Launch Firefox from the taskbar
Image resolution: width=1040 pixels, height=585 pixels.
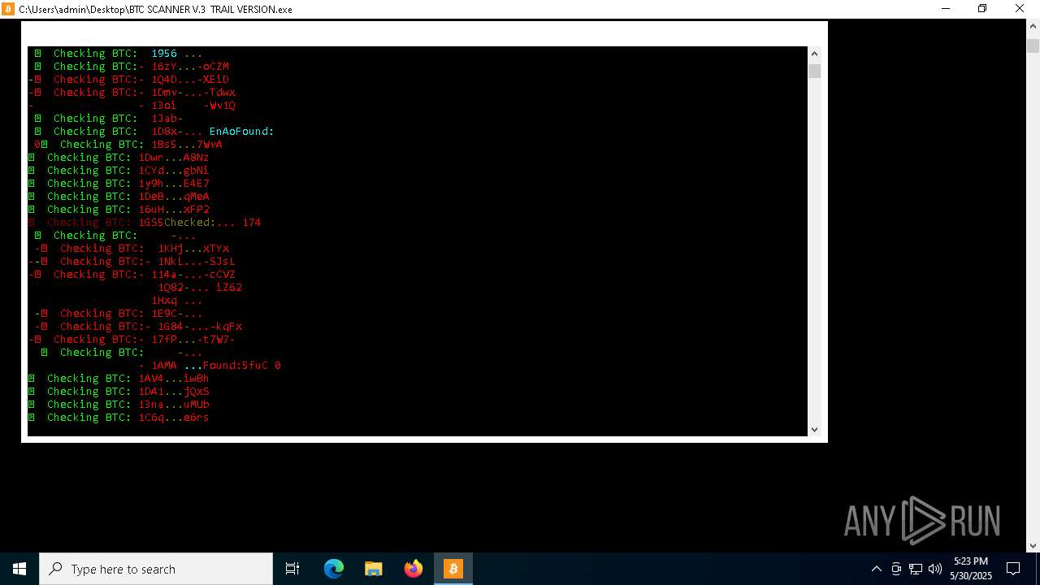click(414, 569)
